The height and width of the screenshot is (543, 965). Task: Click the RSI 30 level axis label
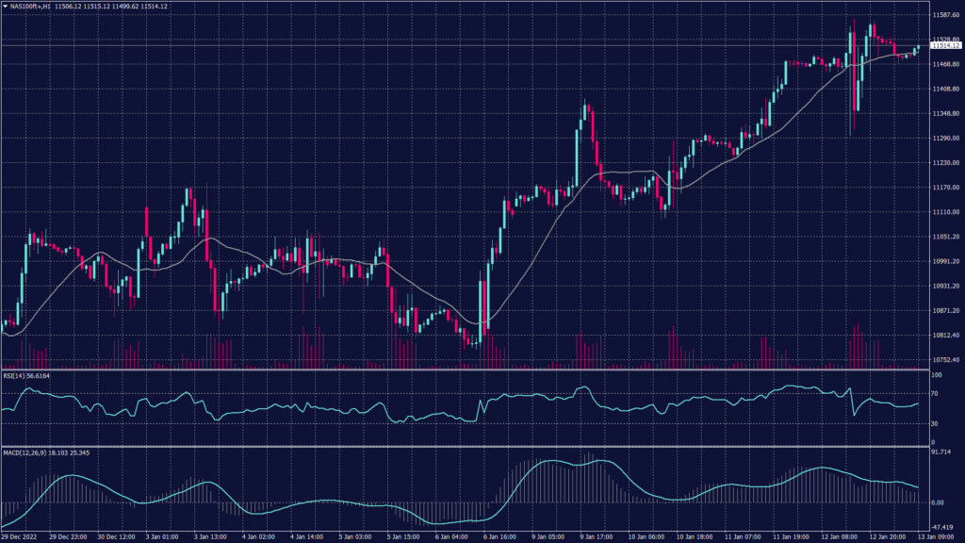tap(936, 422)
